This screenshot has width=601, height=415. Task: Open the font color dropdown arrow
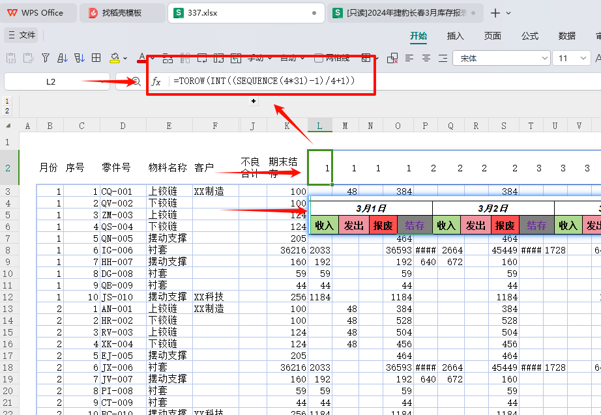pyautogui.click(x=152, y=59)
